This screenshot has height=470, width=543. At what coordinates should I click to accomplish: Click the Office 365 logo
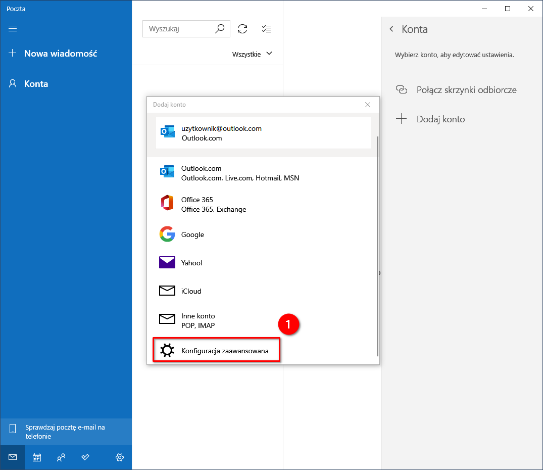[167, 203]
